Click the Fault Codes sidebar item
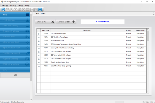This screenshot has height=103, width=155. 15,20
